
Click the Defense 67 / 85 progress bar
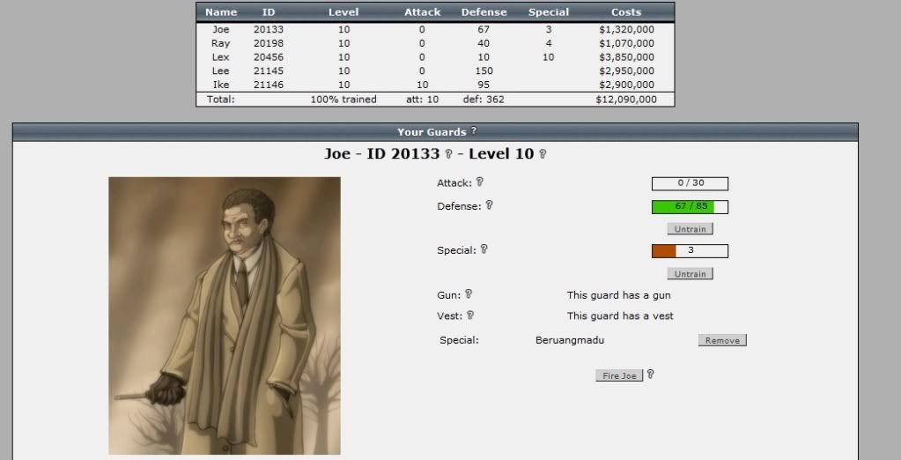point(691,207)
